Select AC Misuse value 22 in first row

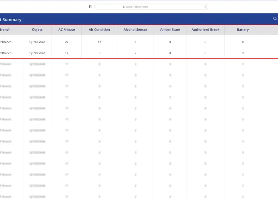67,42
